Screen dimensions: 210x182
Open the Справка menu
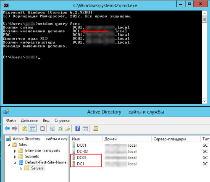pyautogui.click(x=62, y=120)
